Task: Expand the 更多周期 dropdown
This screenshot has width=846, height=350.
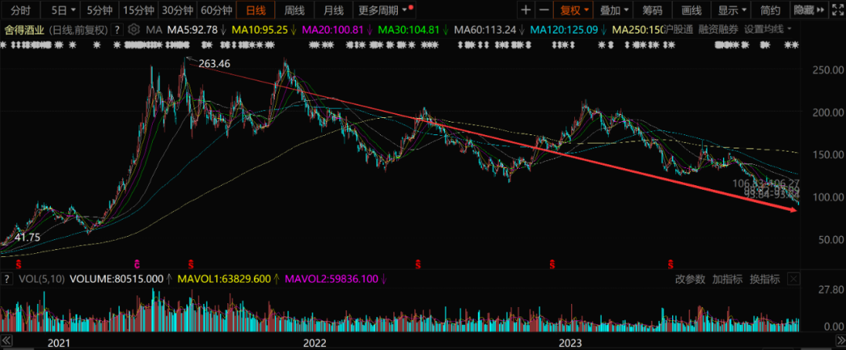Action: coord(383,9)
